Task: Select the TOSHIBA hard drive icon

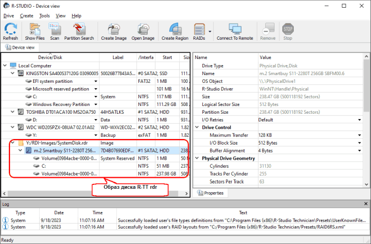Action: click(x=21, y=112)
